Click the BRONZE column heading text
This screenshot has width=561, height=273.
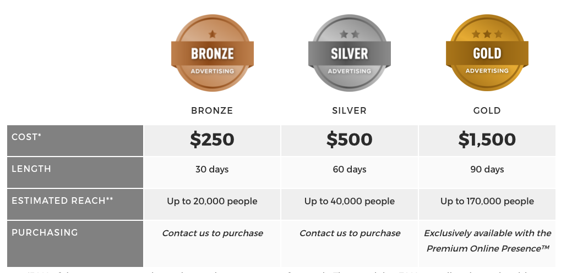tap(212, 110)
